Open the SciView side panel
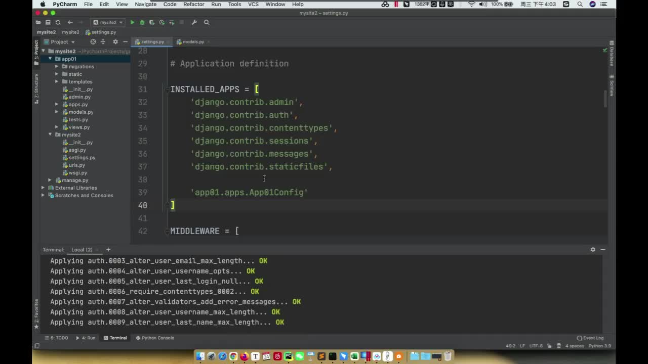The height and width of the screenshot is (364, 648). pyautogui.click(x=612, y=85)
